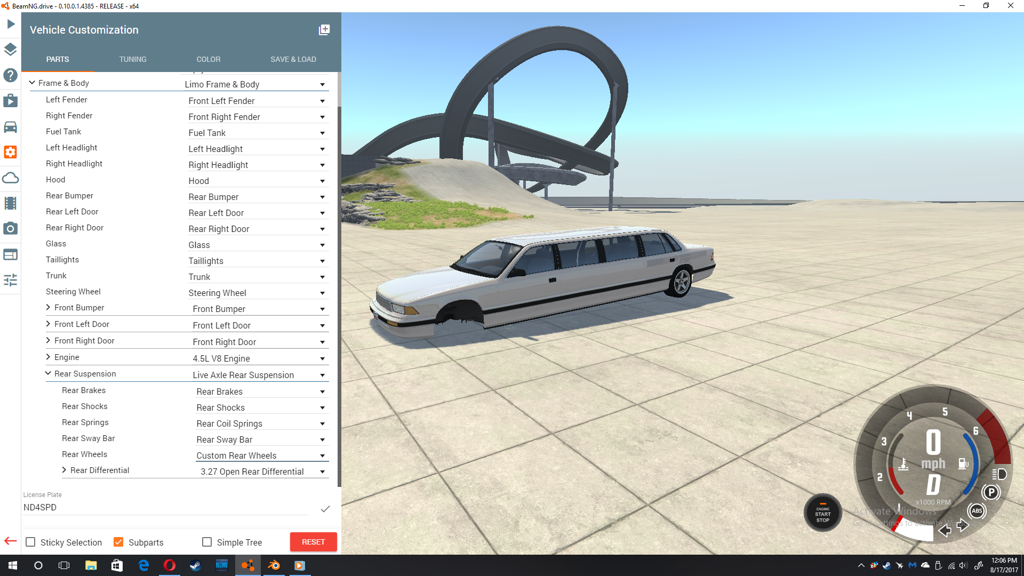Expand the Engine tree item
Image resolution: width=1024 pixels, height=576 pixels.
click(49, 357)
